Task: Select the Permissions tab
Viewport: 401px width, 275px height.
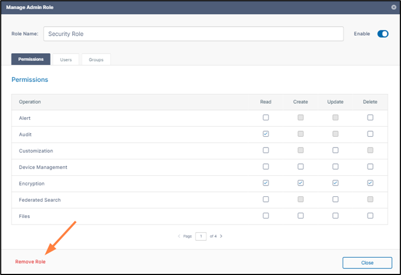Action: point(31,60)
